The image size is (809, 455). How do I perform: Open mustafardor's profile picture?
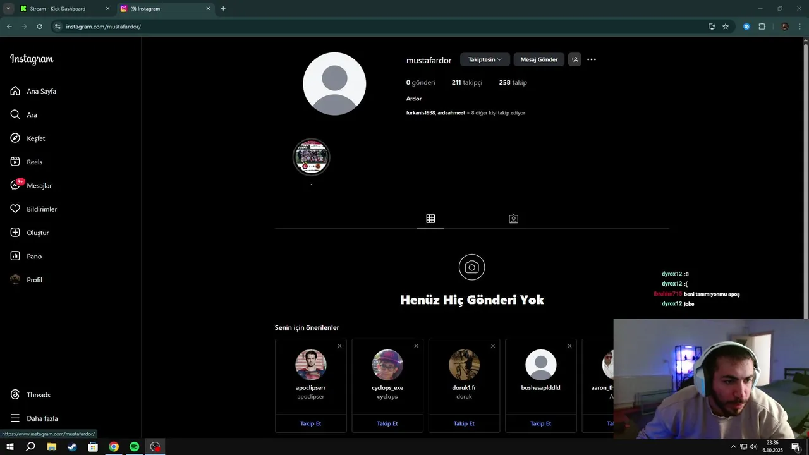334,83
